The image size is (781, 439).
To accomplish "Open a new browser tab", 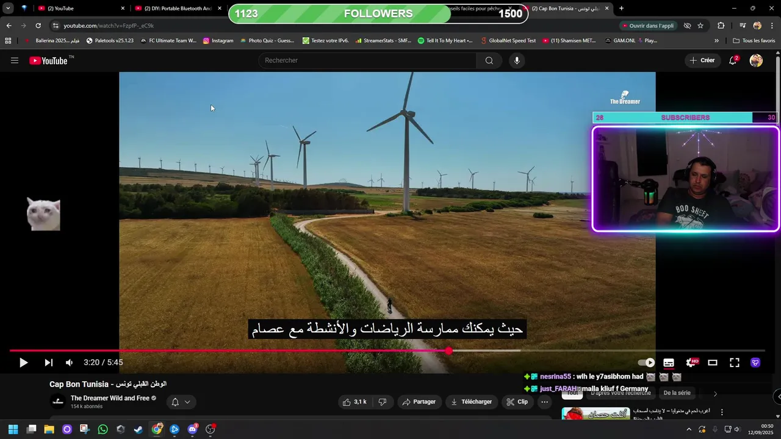I will (621, 9).
